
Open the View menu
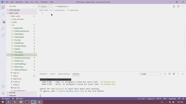point(27,2)
